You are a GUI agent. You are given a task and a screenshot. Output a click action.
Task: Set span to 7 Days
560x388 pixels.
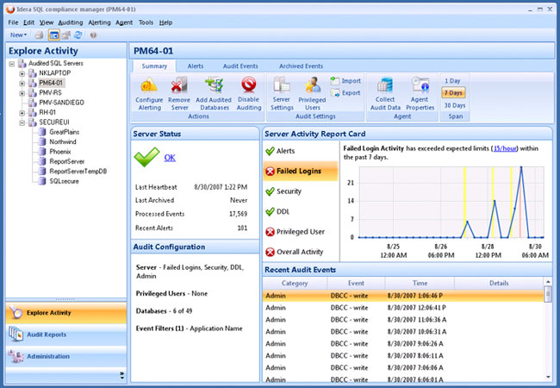(x=453, y=93)
